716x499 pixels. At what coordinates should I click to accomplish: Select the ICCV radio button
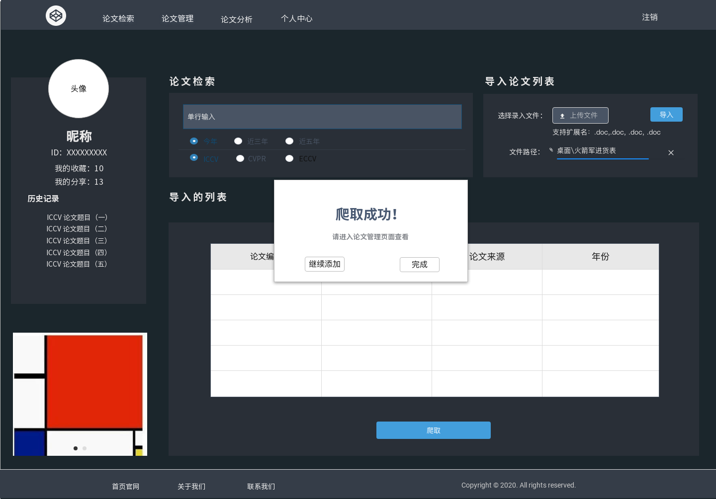194,157
